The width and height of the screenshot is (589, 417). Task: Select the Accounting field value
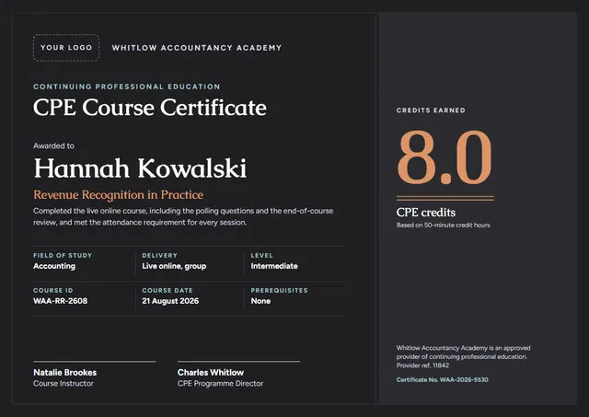tap(54, 266)
